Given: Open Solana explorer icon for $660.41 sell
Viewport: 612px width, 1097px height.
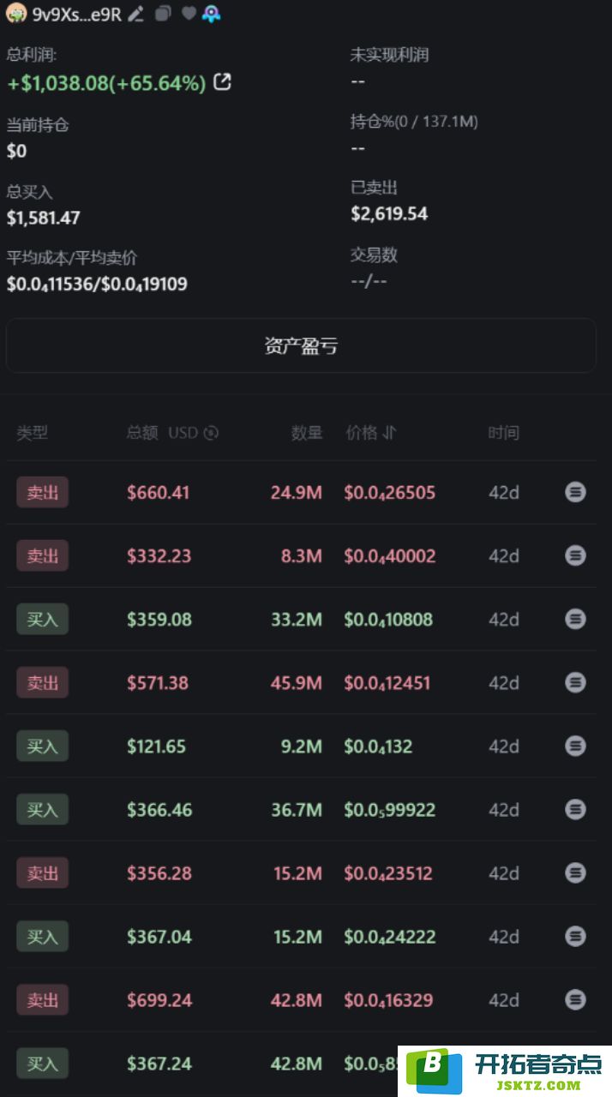Looking at the screenshot, I should [x=575, y=492].
